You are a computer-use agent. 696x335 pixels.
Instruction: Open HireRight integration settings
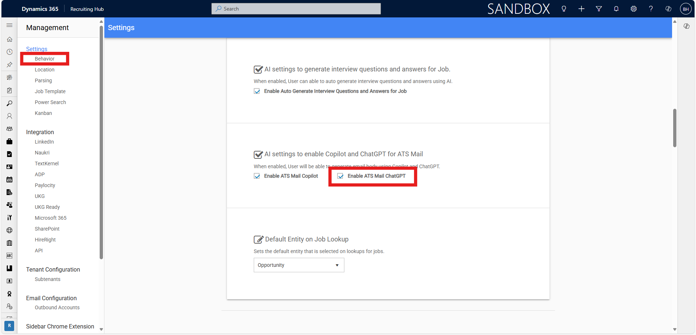pos(45,240)
